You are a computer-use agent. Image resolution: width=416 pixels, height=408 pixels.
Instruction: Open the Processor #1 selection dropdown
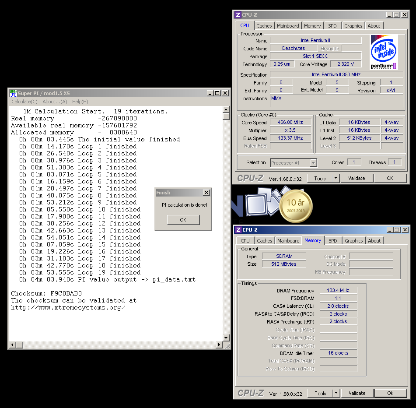(x=294, y=163)
